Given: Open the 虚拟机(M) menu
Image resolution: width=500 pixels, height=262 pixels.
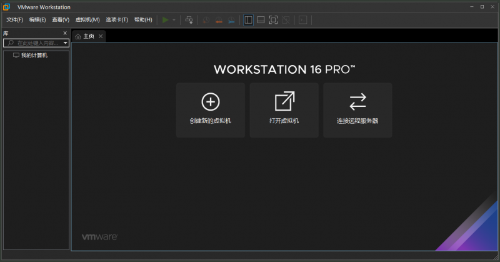Looking at the screenshot, I should click(87, 20).
